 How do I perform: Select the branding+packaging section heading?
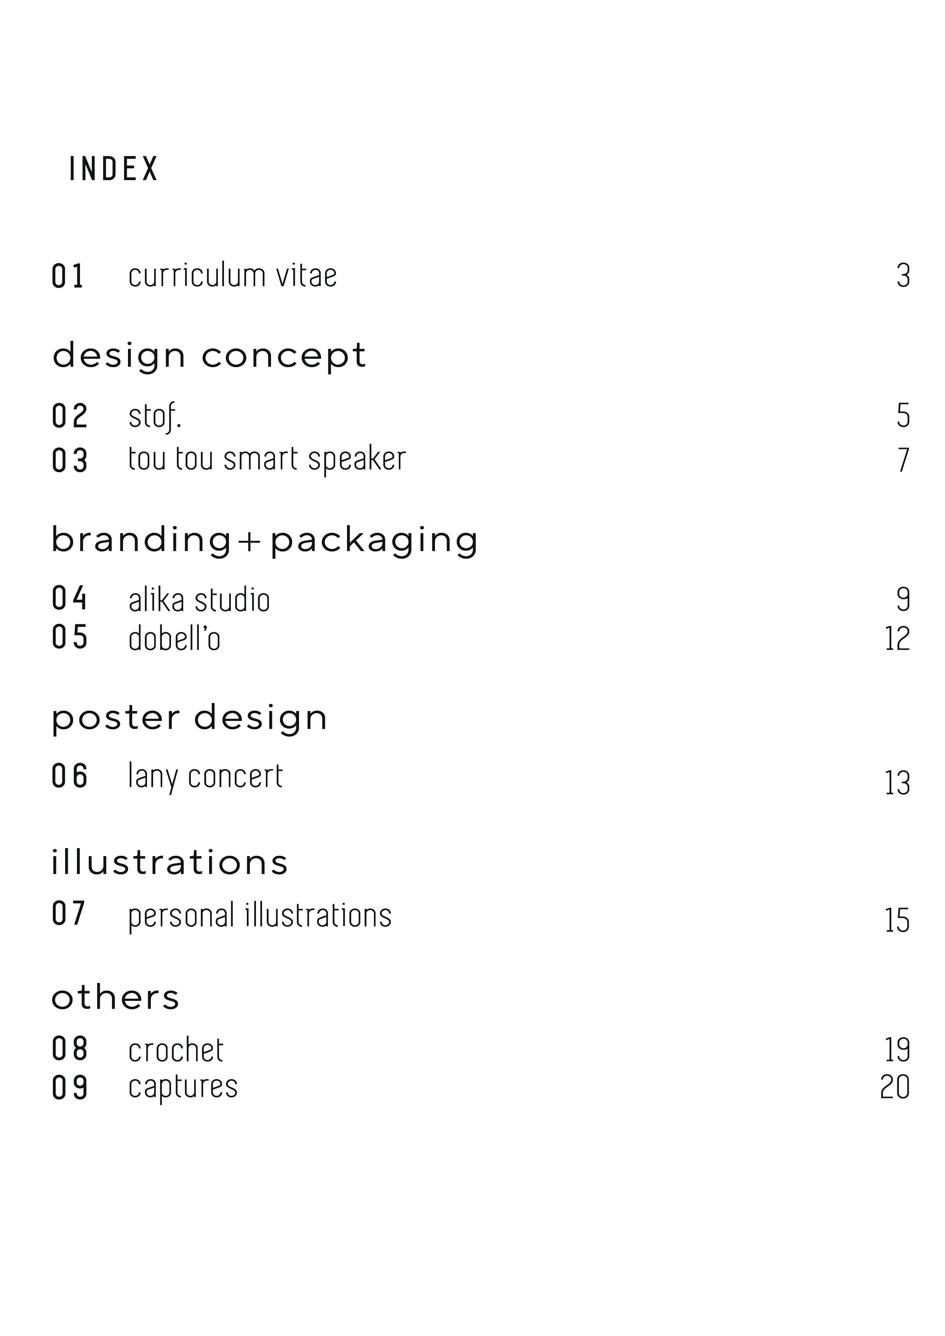[265, 540]
